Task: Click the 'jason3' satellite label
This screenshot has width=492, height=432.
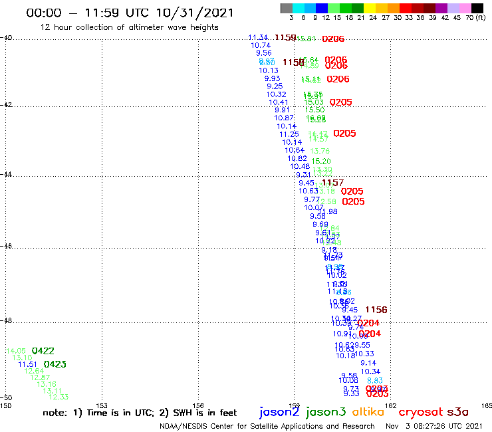Action: click(326, 412)
